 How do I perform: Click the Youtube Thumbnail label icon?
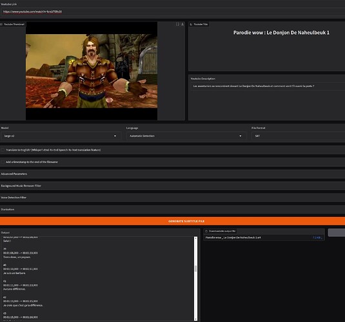[1, 24]
